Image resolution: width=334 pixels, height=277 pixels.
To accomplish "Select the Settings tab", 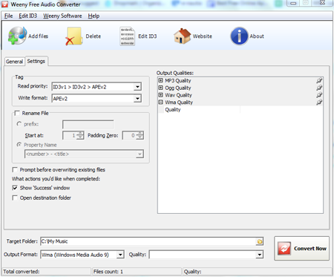I will [x=36, y=61].
